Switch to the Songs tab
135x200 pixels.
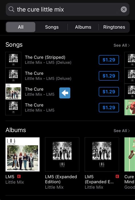(x=52, y=27)
